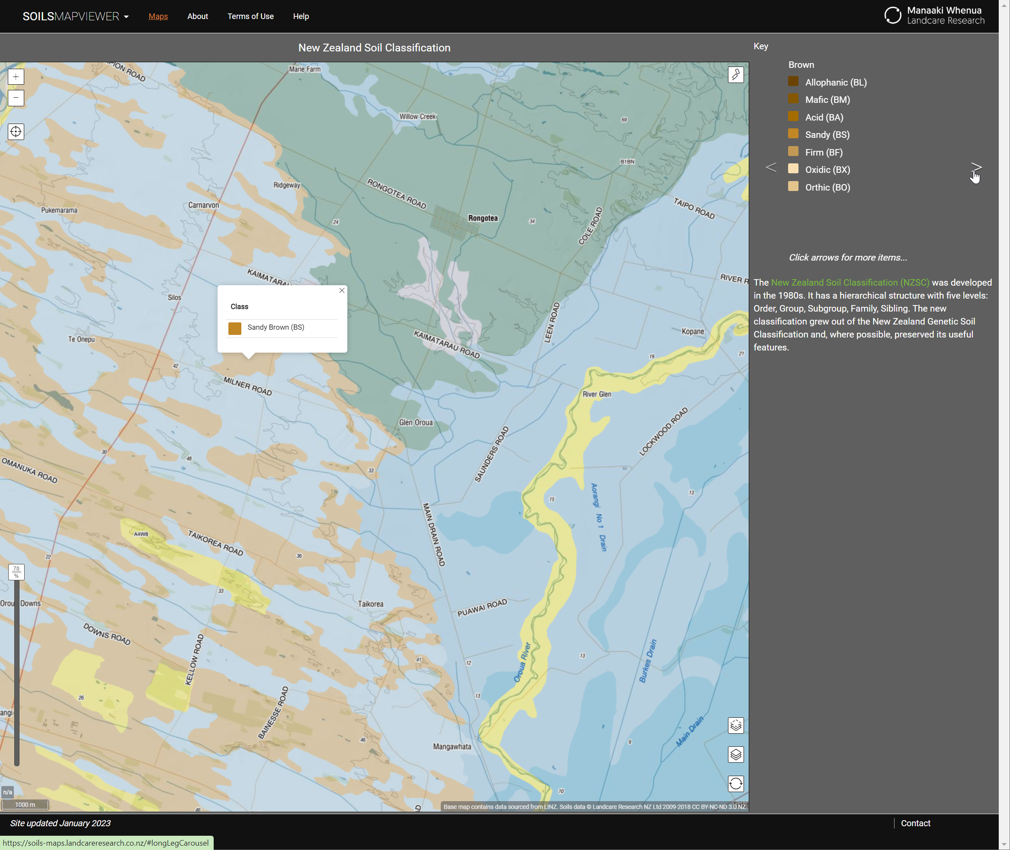The height and width of the screenshot is (850, 1010).
Task: Click the Orthic (BO) legend swatch
Action: click(x=793, y=187)
